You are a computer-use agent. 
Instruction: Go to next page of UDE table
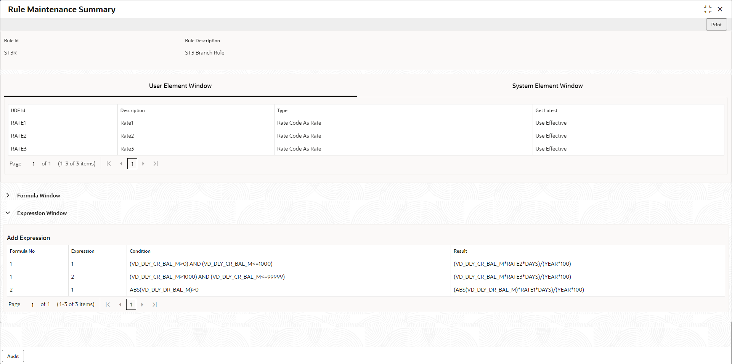click(x=143, y=164)
